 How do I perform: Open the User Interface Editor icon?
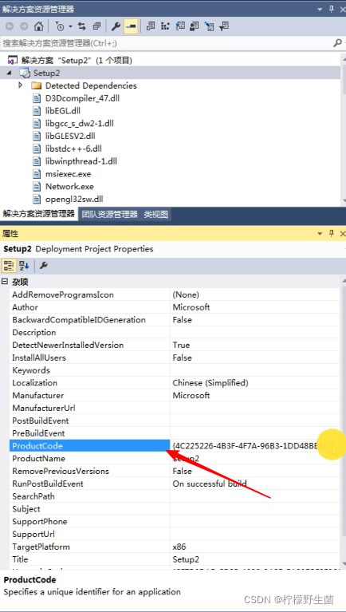coord(195,26)
